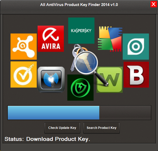
Task: Pick the green Kaspersky logo tile
Action: coord(81,31)
